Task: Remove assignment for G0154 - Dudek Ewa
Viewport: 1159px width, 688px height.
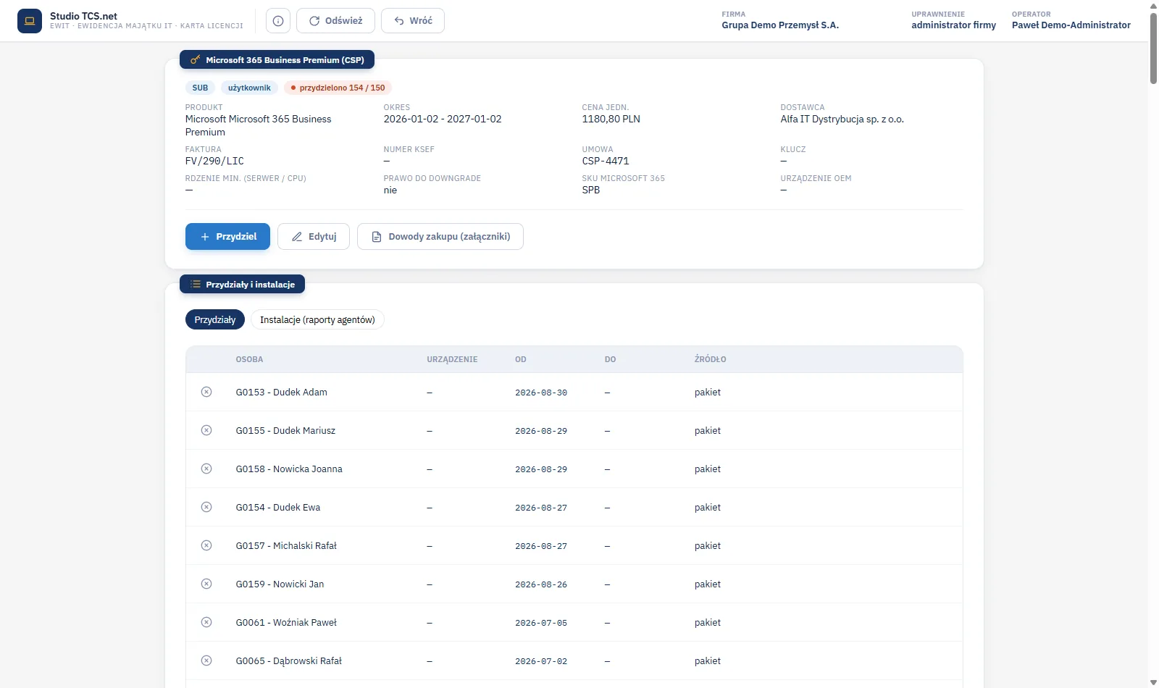Action: 206,507
